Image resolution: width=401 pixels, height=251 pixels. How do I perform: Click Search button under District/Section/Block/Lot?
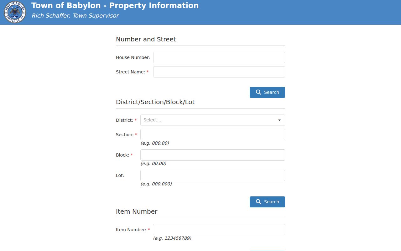[x=267, y=202]
